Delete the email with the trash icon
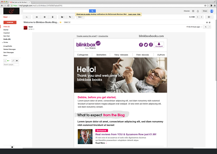The image size is (217, 154). pos(53,17)
